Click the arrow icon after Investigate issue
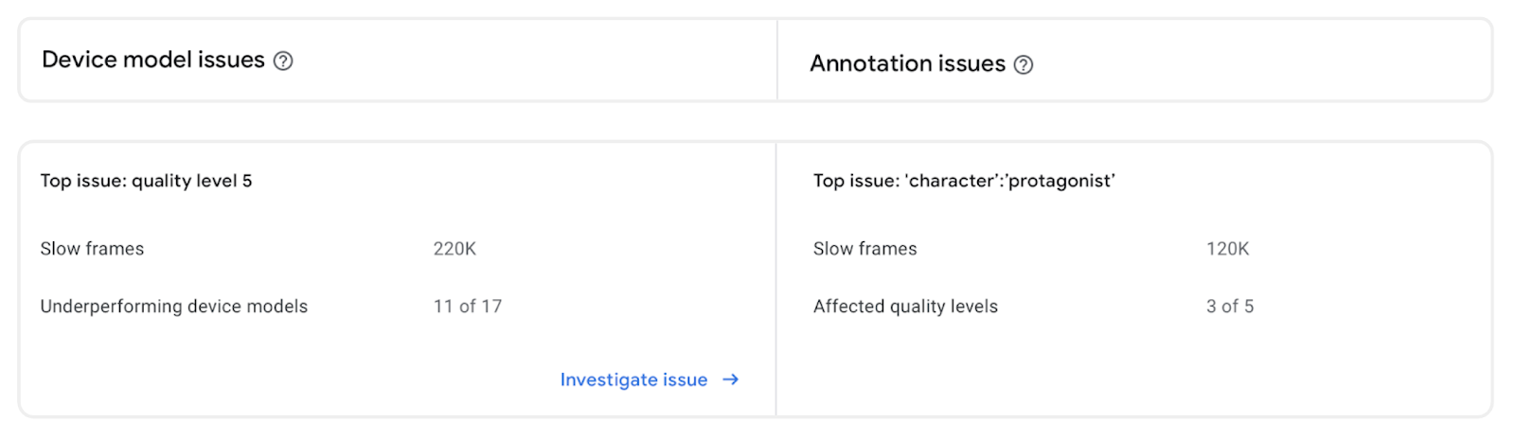 point(730,379)
